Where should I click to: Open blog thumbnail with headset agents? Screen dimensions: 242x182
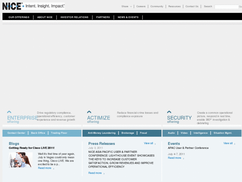click(21, 160)
